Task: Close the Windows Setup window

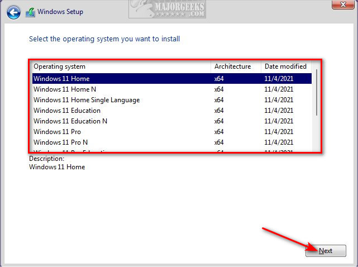Action: tap(342, 4)
